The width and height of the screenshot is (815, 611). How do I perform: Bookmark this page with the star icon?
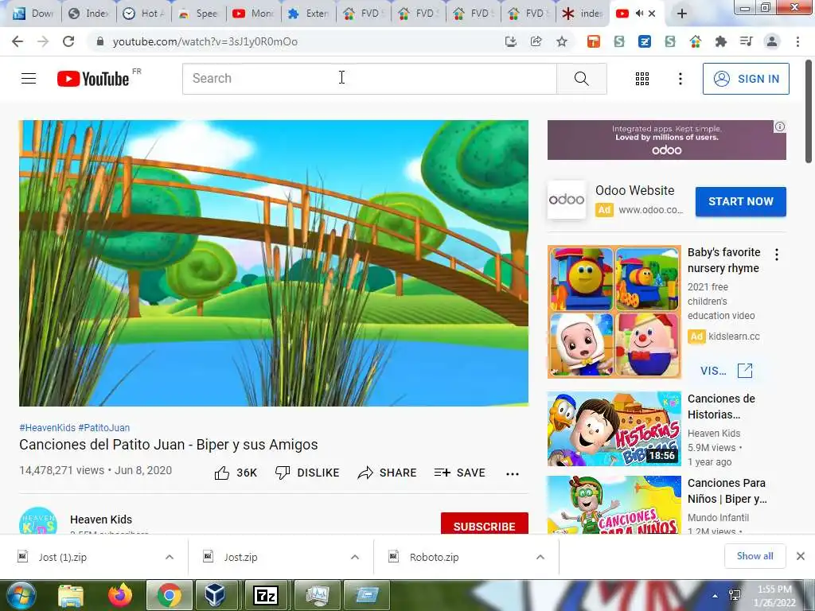[x=562, y=41]
